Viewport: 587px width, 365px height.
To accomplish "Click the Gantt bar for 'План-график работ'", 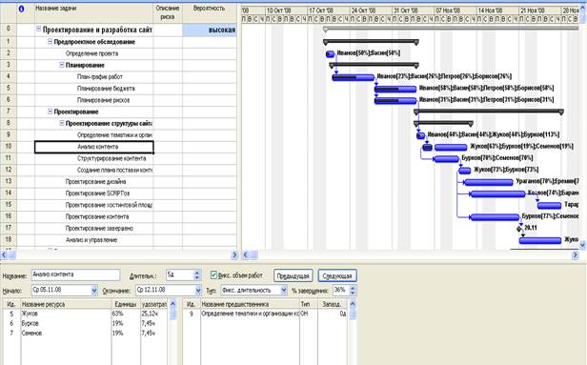I will pyautogui.click(x=353, y=77).
